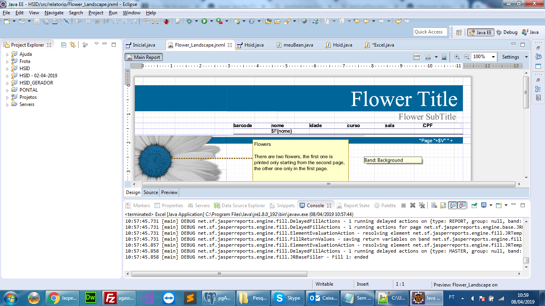Click the Main Report button
The image size is (545, 306).
click(144, 57)
